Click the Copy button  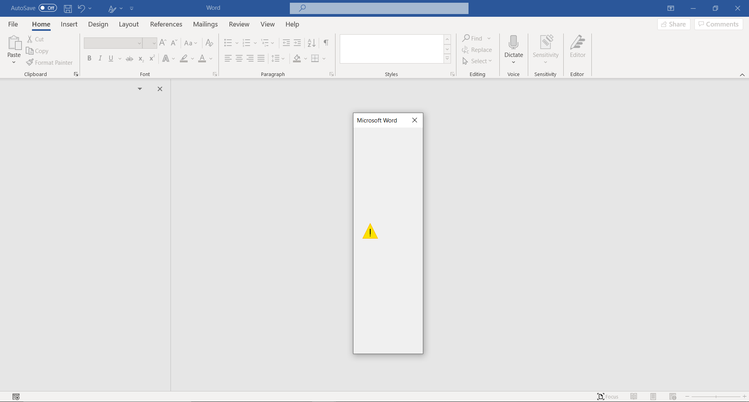pyautogui.click(x=37, y=51)
